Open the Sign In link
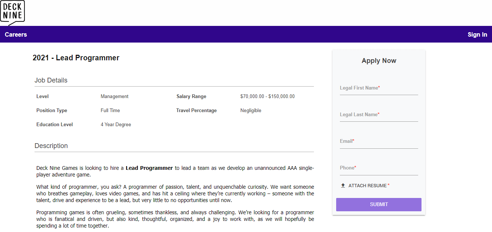 click(x=477, y=34)
